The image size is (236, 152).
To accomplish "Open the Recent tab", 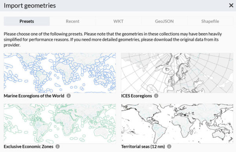I will [72, 21].
